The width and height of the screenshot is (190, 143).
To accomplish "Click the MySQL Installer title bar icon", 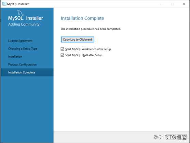I will click(x=4, y=4).
